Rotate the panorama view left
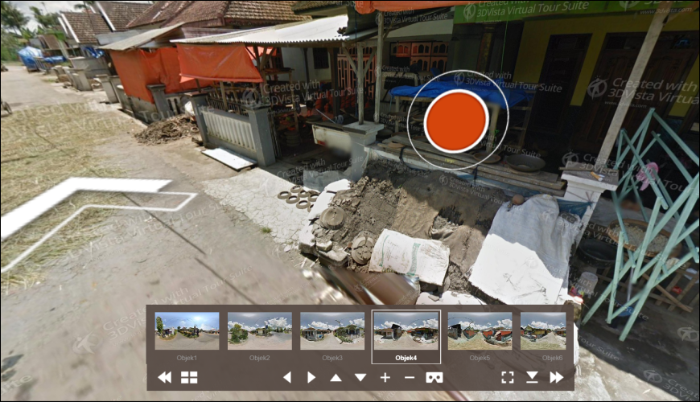This screenshot has width=700, height=402. tap(286, 377)
